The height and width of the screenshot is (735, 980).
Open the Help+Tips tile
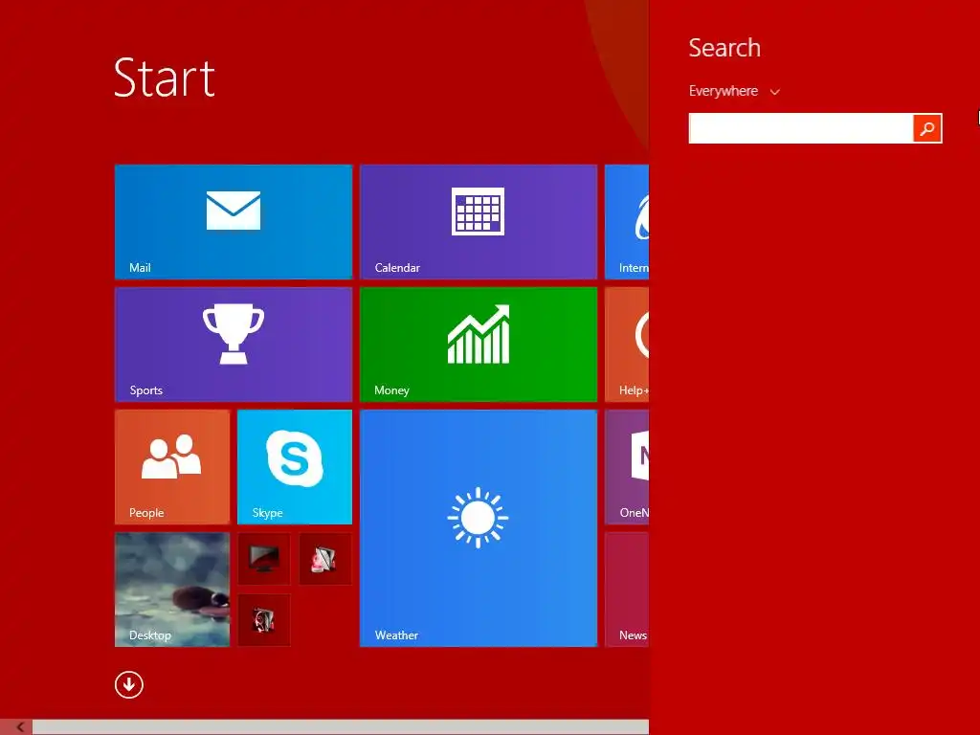[627, 345]
